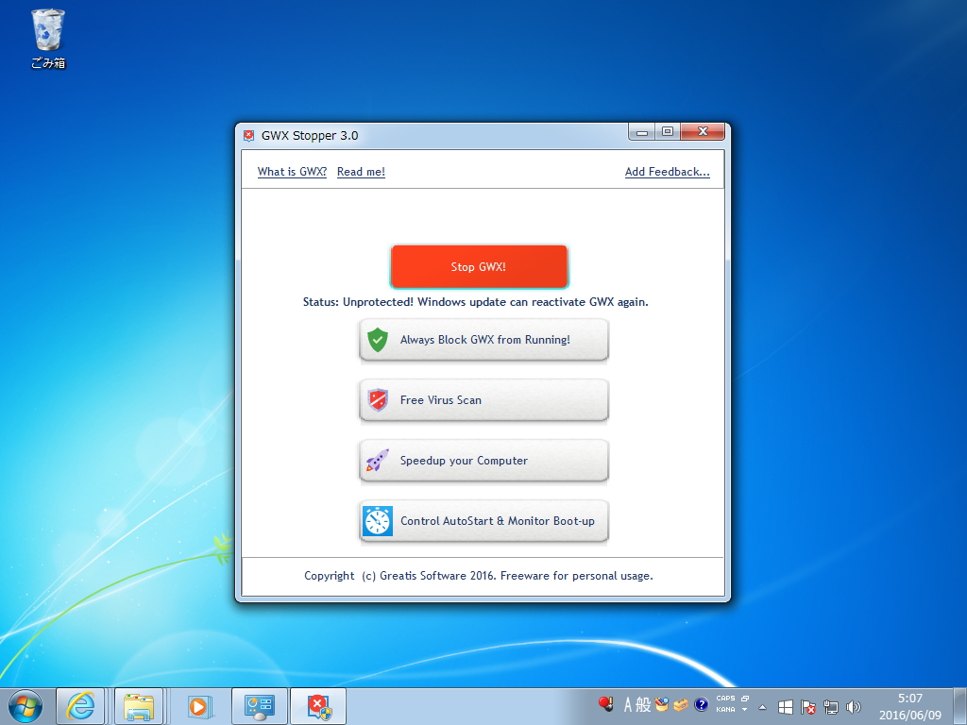The width and height of the screenshot is (967, 725).
Task: Click the red Stop GWX! button
Action: [x=479, y=266]
